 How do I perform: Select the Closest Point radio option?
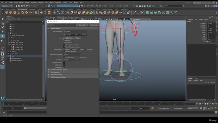pos(78,57)
